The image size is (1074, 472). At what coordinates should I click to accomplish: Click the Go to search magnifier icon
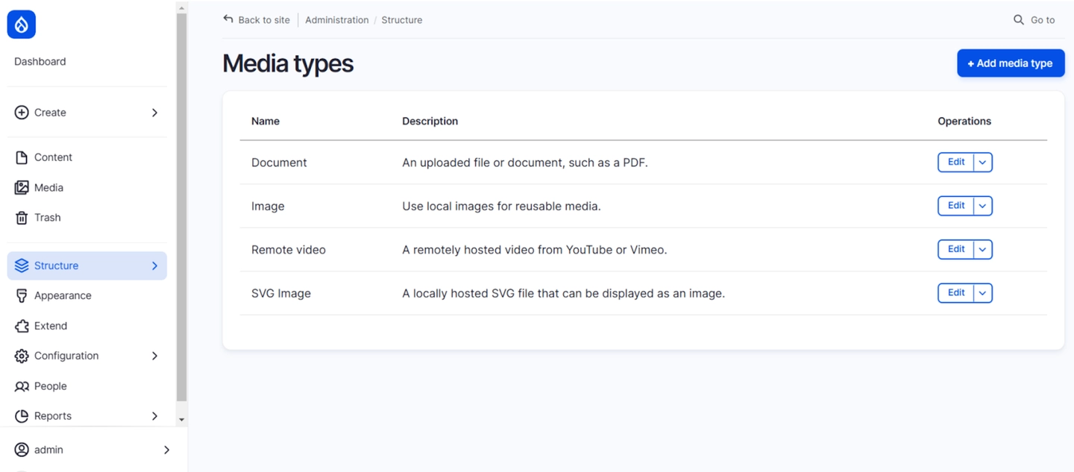click(1018, 20)
